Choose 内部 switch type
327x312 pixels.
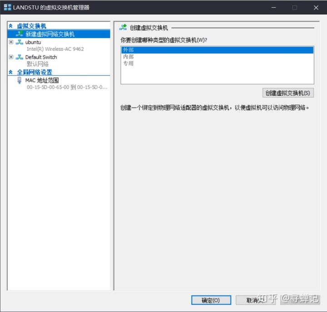(x=217, y=56)
